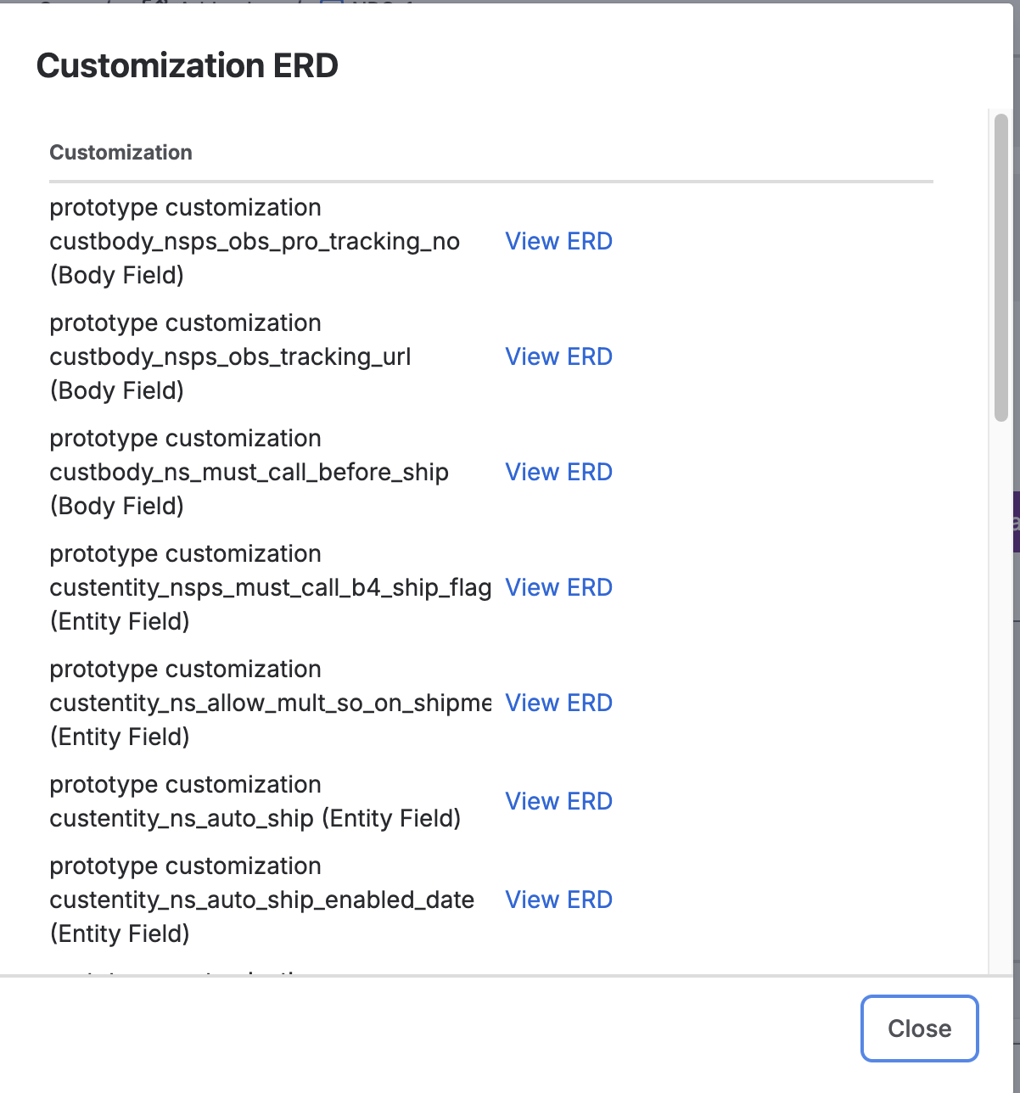View ERD for custentity_ns_allow_mult_so_on_shipment
This screenshot has width=1020, height=1093.
pyautogui.click(x=558, y=702)
